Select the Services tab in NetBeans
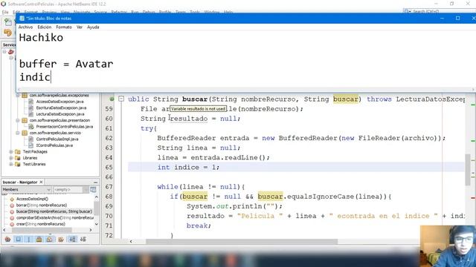Viewport: 476px width, 267px height. click(x=9, y=44)
